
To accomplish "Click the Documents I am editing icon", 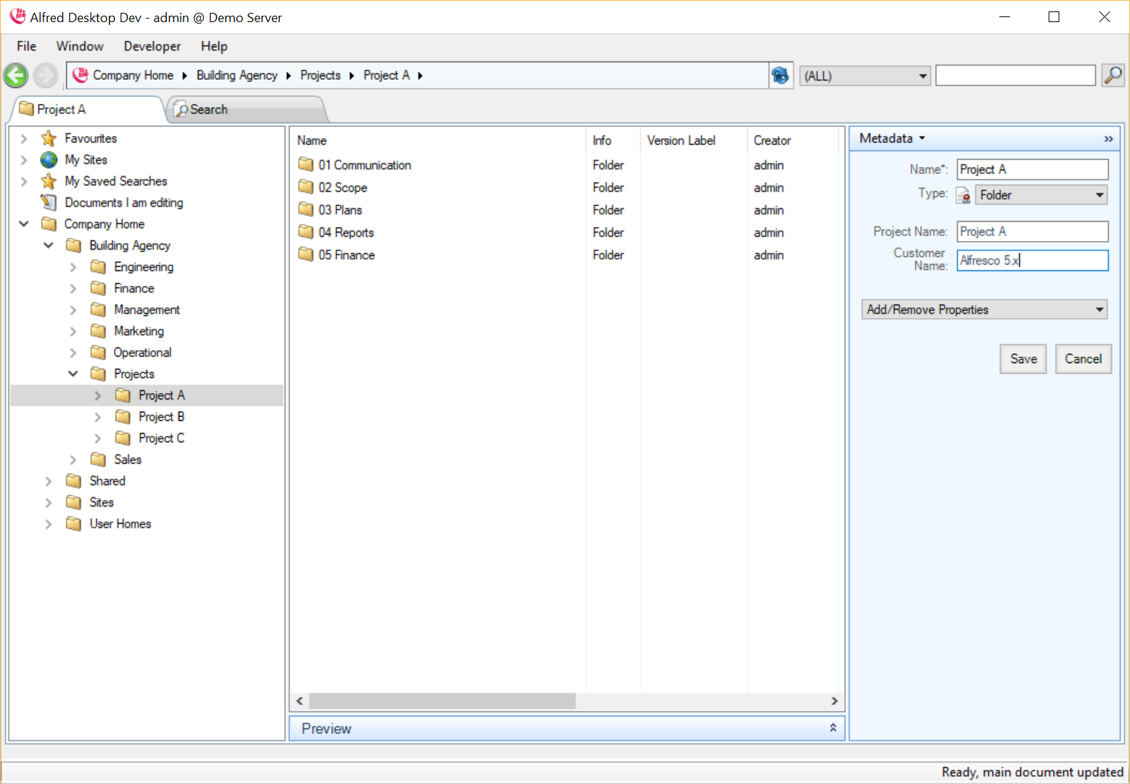I will click(x=49, y=203).
